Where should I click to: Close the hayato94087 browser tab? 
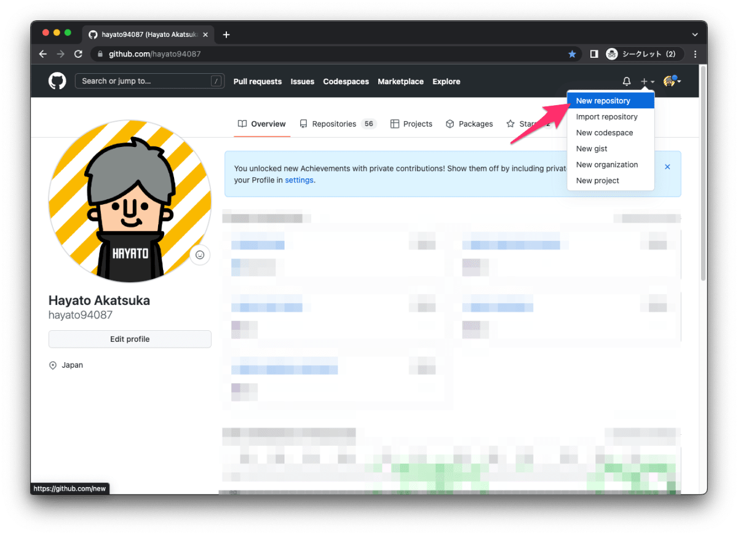[205, 34]
